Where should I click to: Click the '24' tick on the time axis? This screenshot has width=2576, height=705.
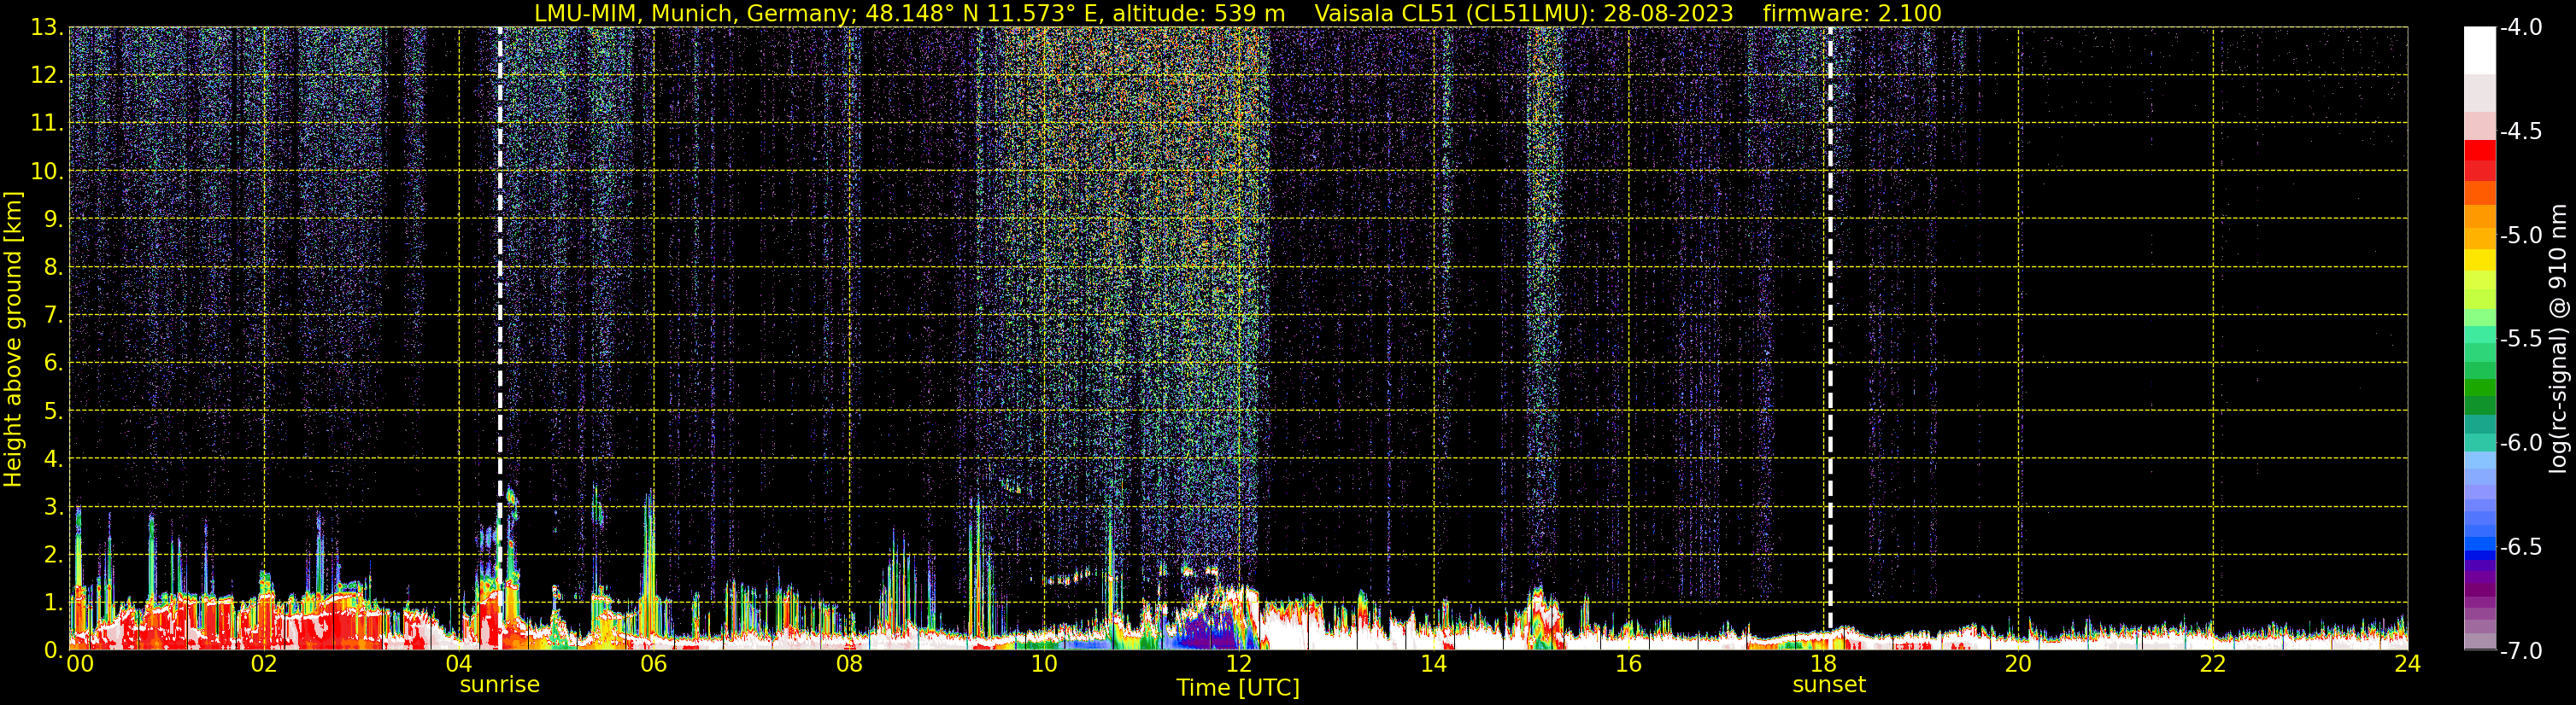point(2407,664)
